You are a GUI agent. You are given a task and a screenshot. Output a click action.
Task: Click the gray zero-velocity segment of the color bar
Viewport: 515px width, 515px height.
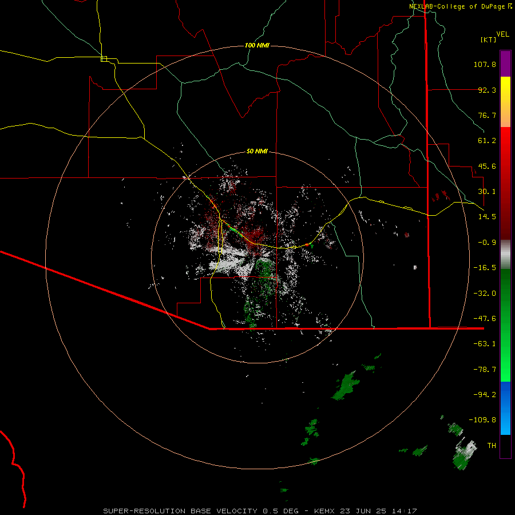tap(505, 253)
